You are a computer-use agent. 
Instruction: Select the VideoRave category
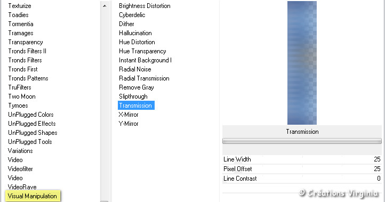pyautogui.click(x=22, y=187)
